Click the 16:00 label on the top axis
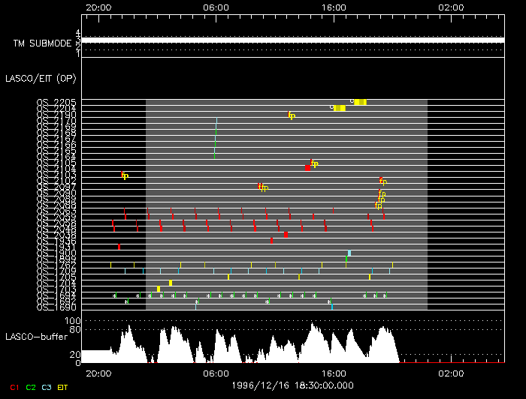This screenshot has width=526, height=399. click(333, 7)
